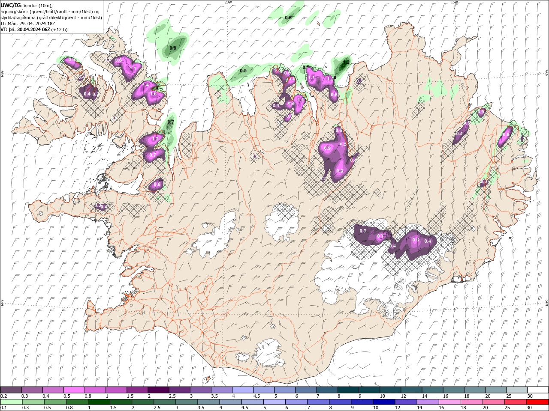Pick the light pink 16 rain legend swatch
The height and width of the screenshot is (411, 549).
click(x=450, y=402)
